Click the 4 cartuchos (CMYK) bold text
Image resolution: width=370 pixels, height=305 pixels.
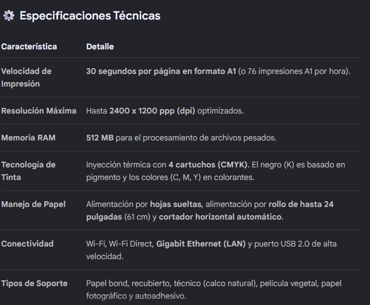pyautogui.click(x=208, y=165)
